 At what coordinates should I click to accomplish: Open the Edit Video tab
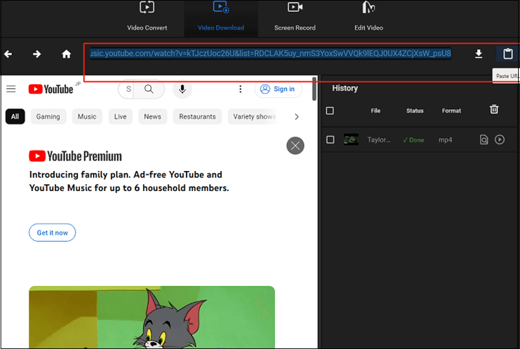tap(368, 17)
